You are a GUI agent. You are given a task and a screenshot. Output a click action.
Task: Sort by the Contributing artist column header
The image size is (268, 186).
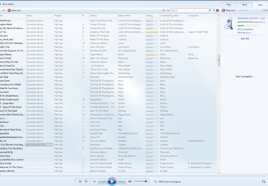tap(173, 16)
